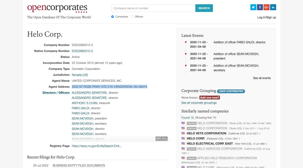Click Add one now? button
The height and width of the screenshot is (168, 303).
210,98
